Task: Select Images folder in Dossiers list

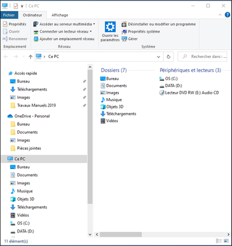Action: [x=110, y=93]
